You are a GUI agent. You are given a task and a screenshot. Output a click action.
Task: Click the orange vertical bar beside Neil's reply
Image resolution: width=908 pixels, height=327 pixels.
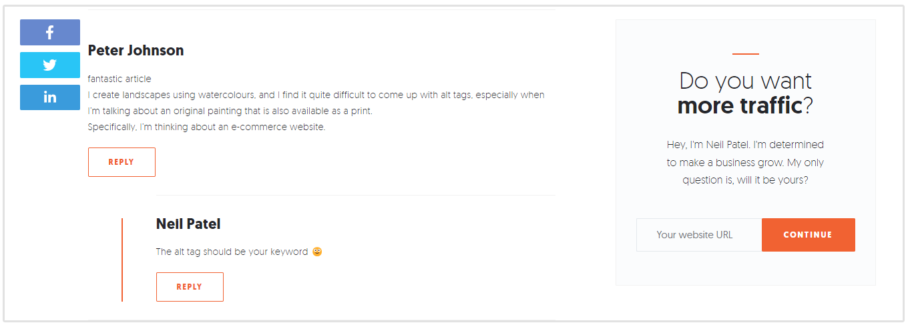tap(122, 260)
